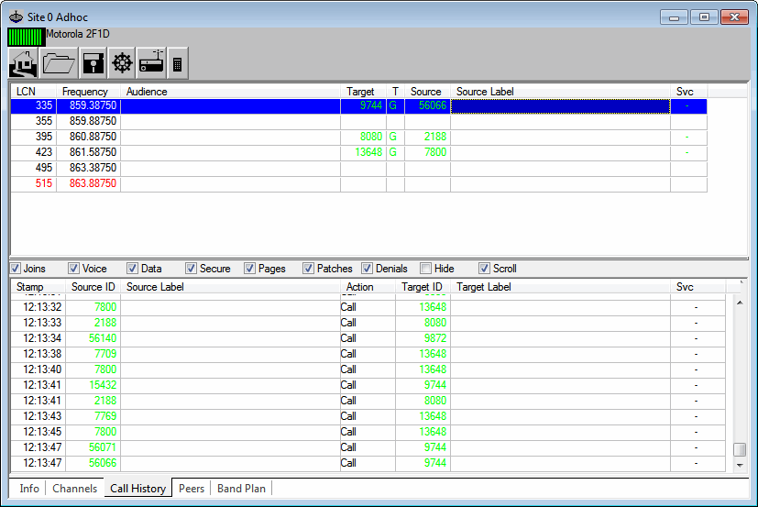Select the 12:13:45 call entry
This screenshot has height=507, width=758.
pos(368,432)
